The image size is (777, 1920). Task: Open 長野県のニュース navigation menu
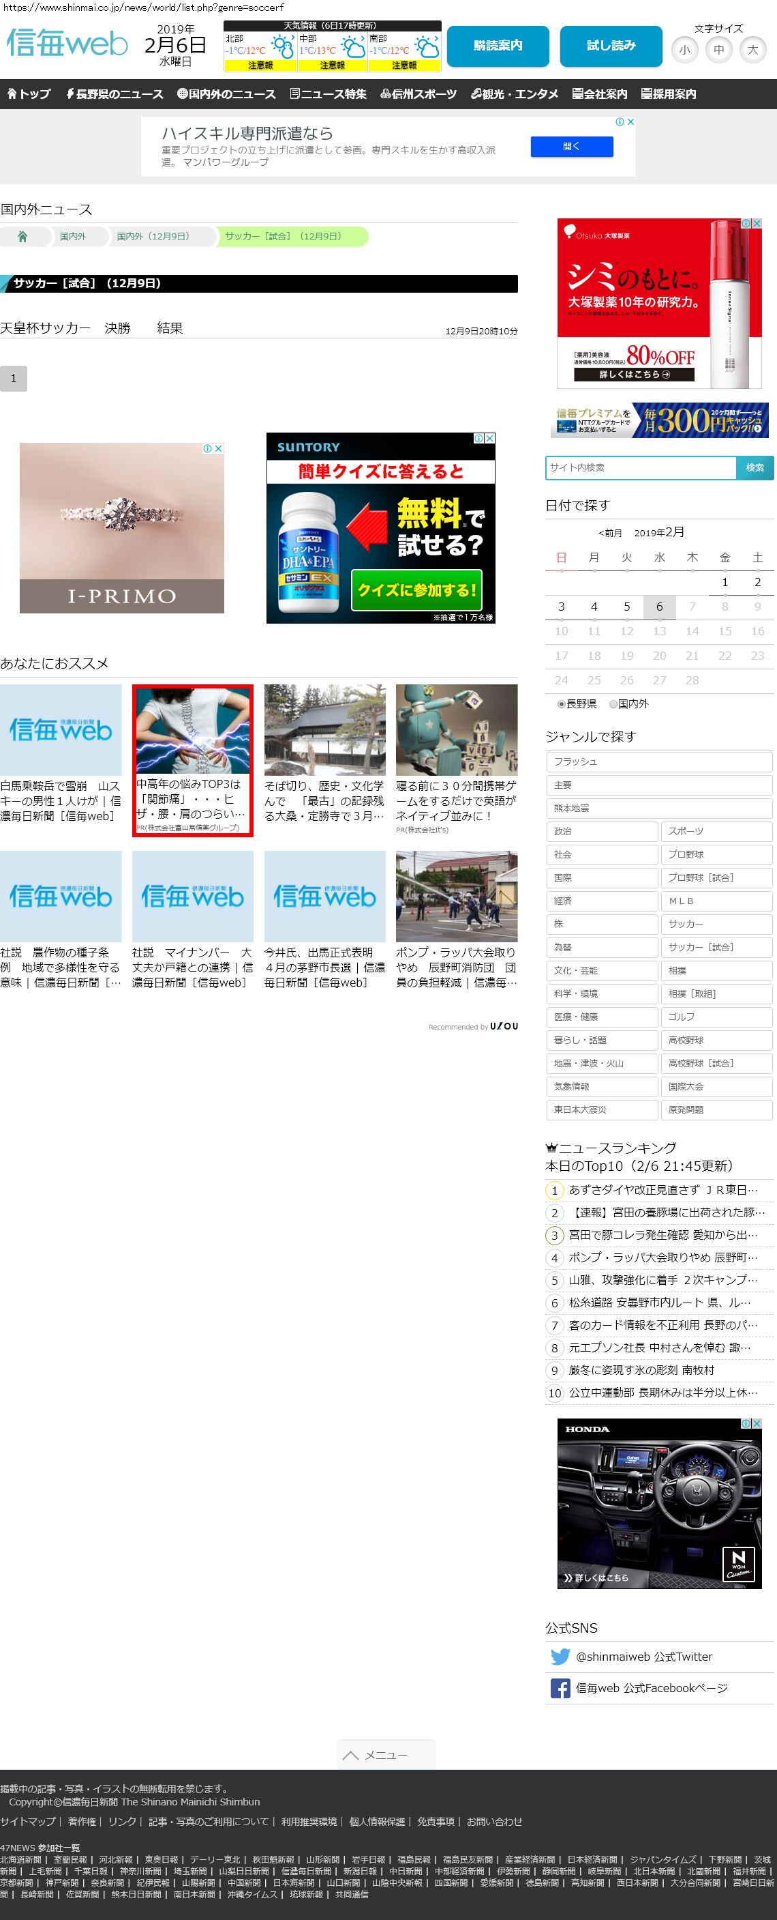pos(114,94)
